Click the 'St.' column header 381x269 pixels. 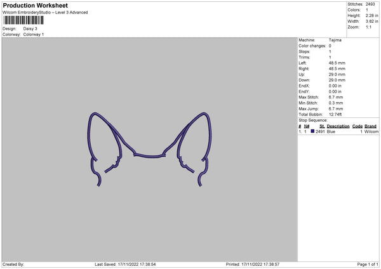click(x=322, y=126)
